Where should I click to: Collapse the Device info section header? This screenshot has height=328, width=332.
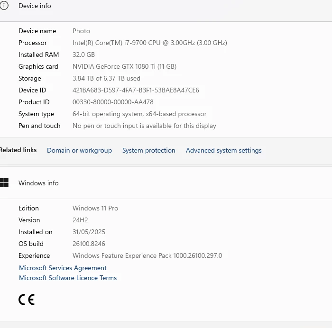166,10
